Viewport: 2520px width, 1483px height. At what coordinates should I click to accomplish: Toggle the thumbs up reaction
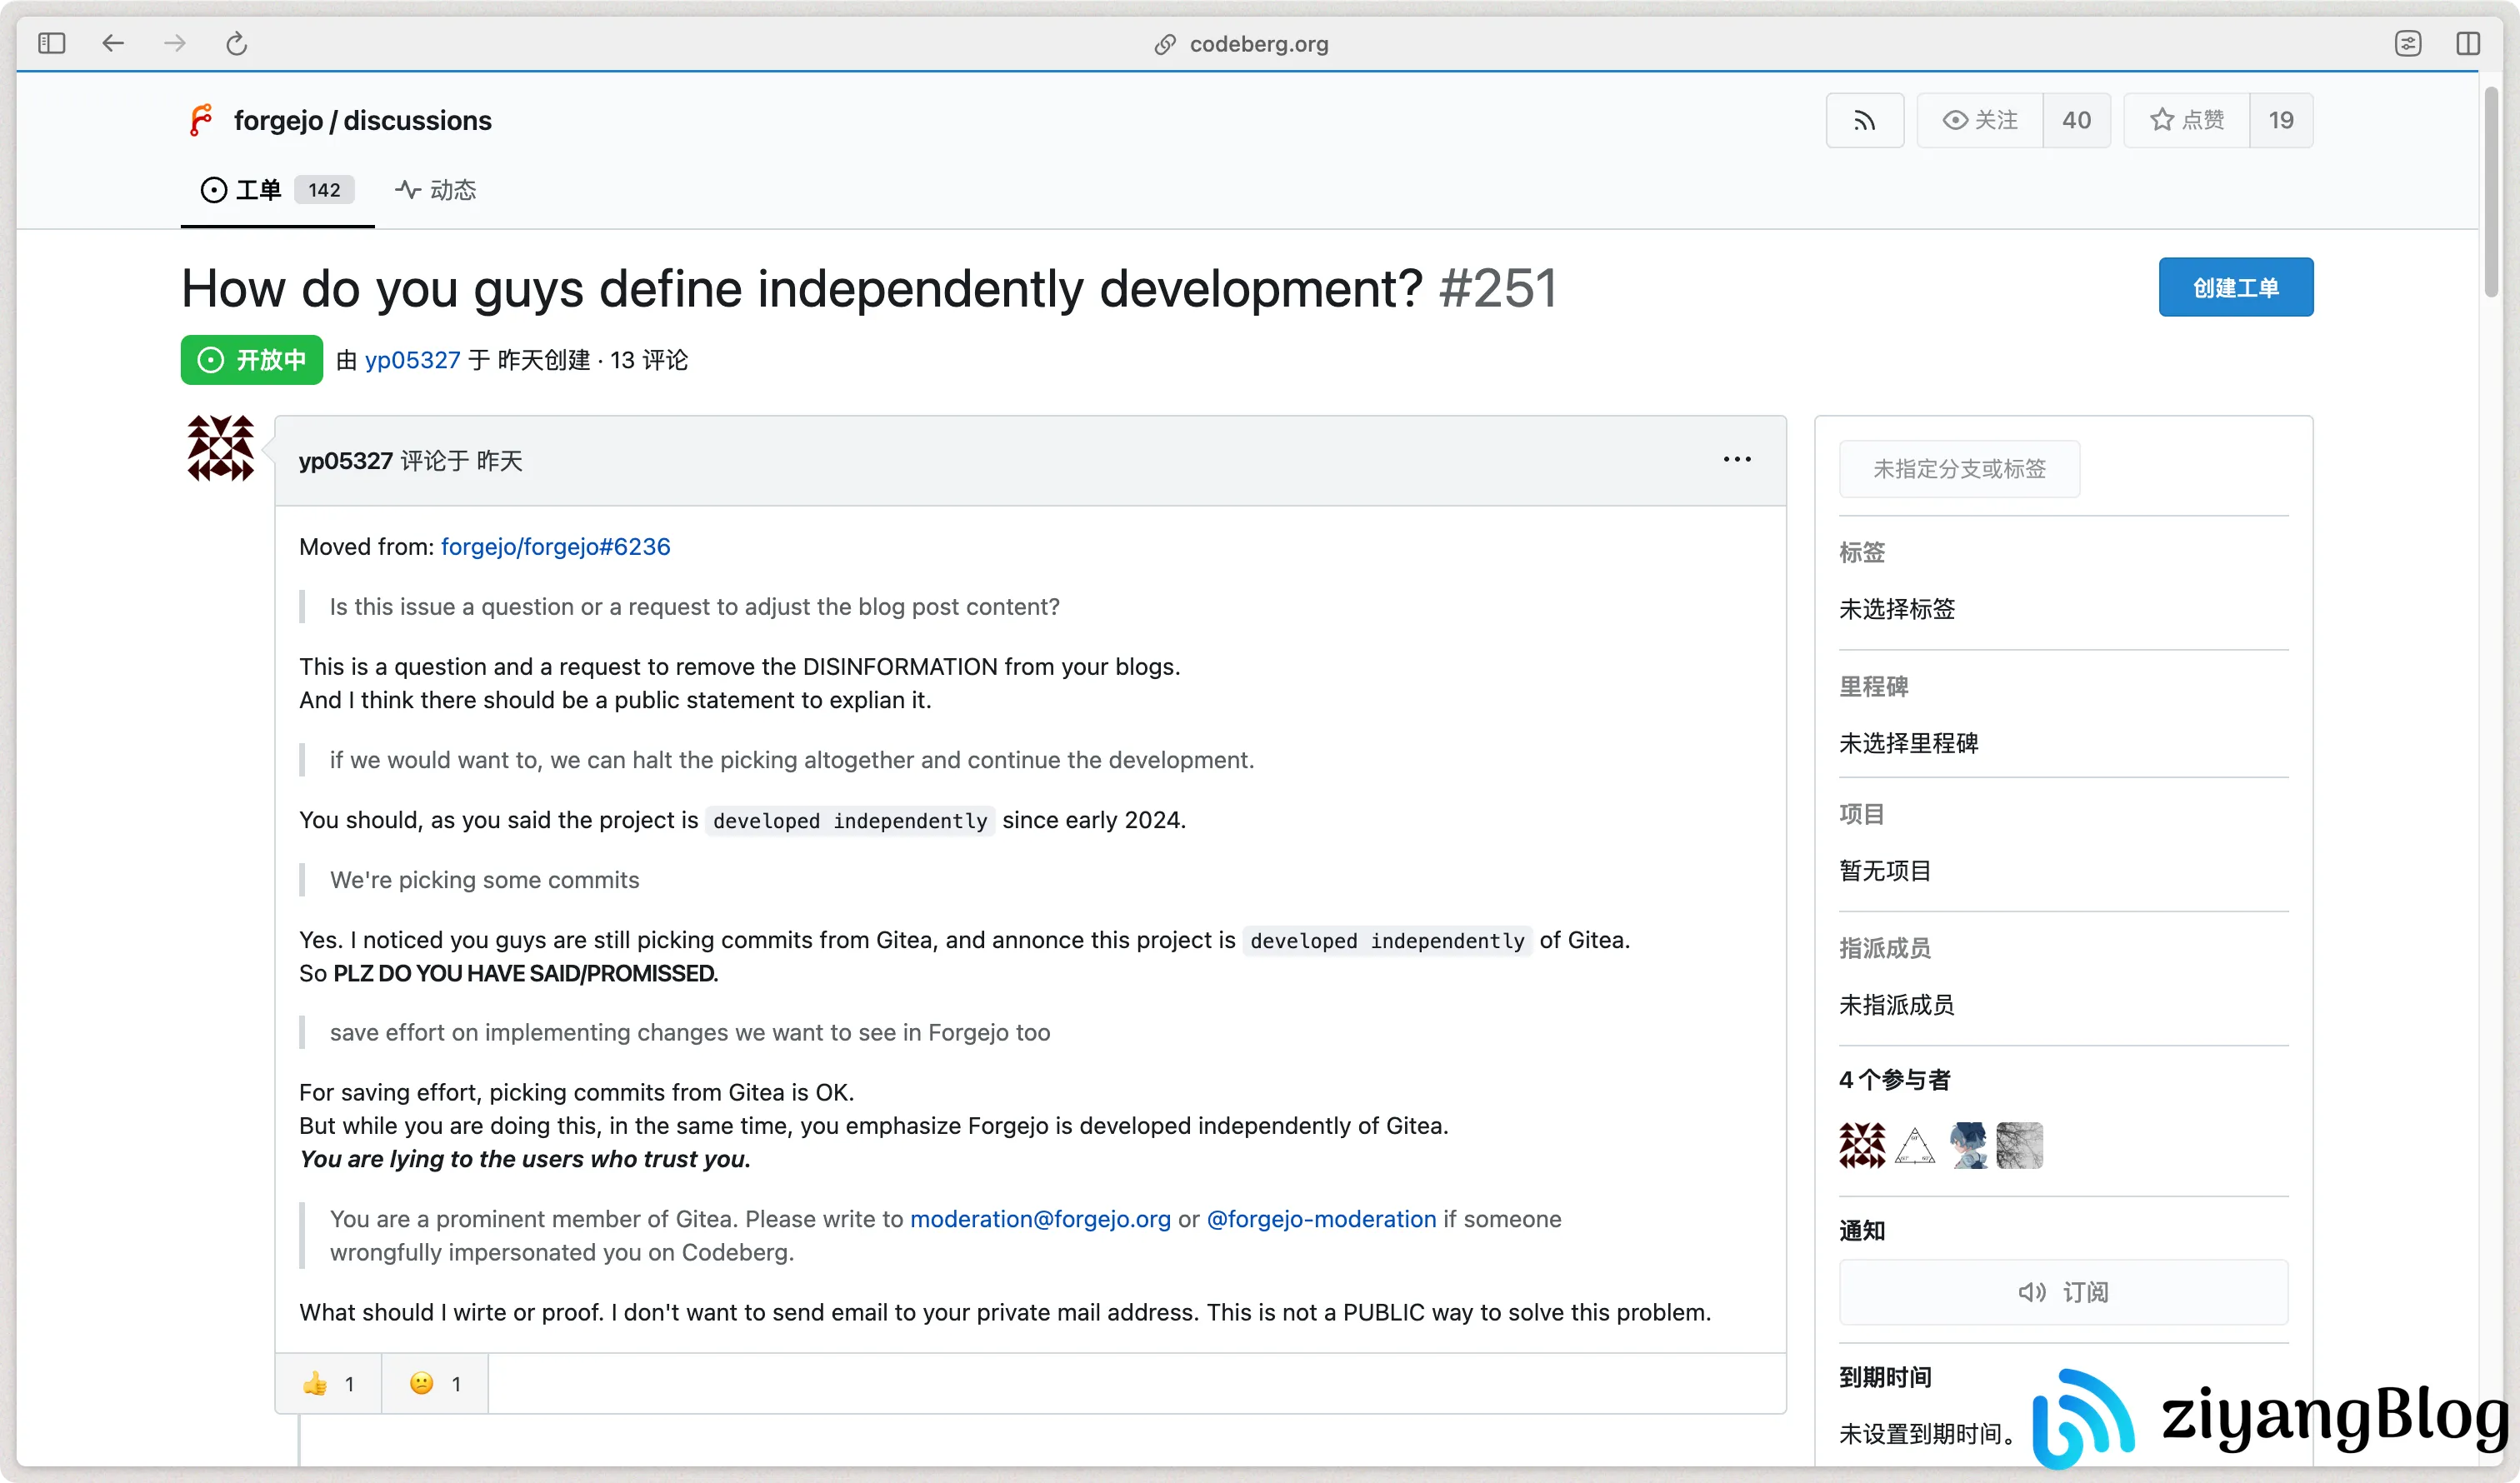tap(328, 1384)
